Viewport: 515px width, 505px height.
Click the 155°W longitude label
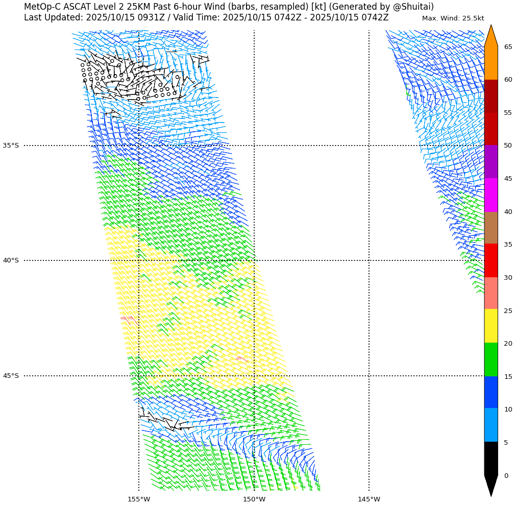(x=139, y=499)
